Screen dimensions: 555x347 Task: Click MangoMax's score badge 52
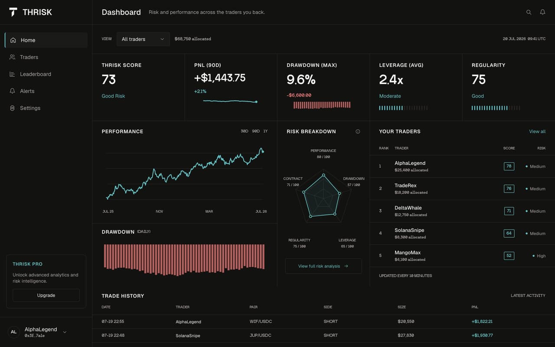pyautogui.click(x=509, y=255)
